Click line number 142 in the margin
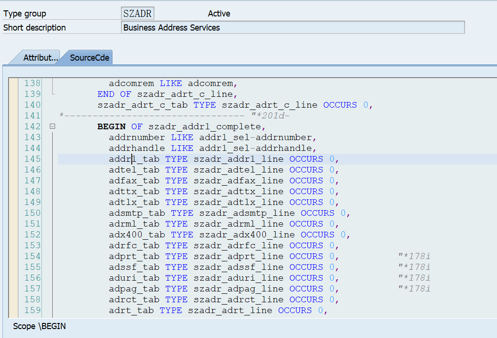 click(33, 126)
